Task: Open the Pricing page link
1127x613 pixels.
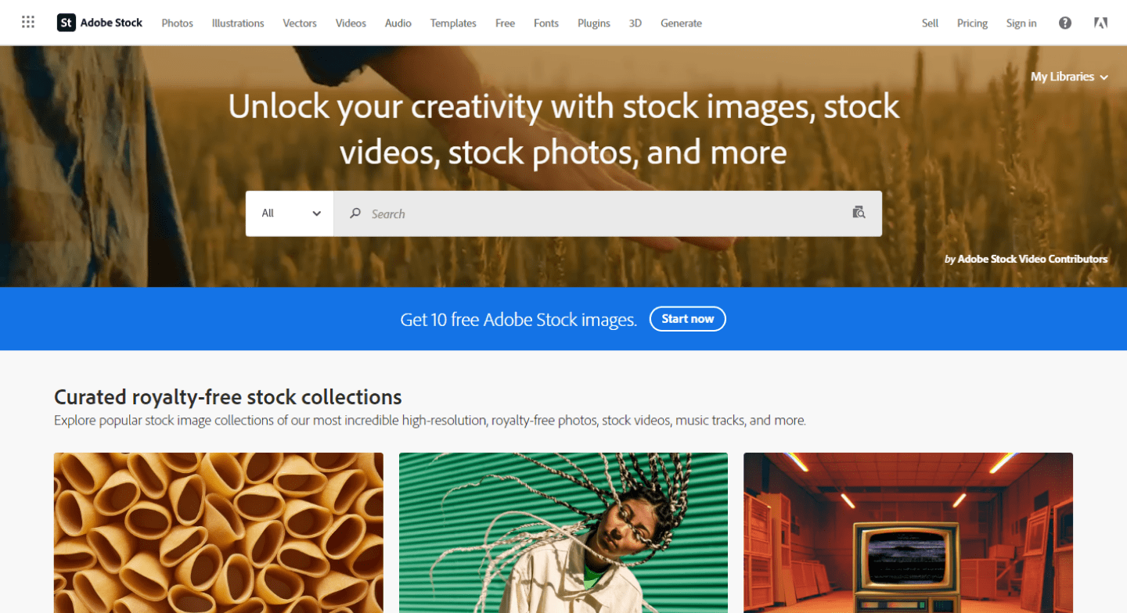Action: (972, 23)
